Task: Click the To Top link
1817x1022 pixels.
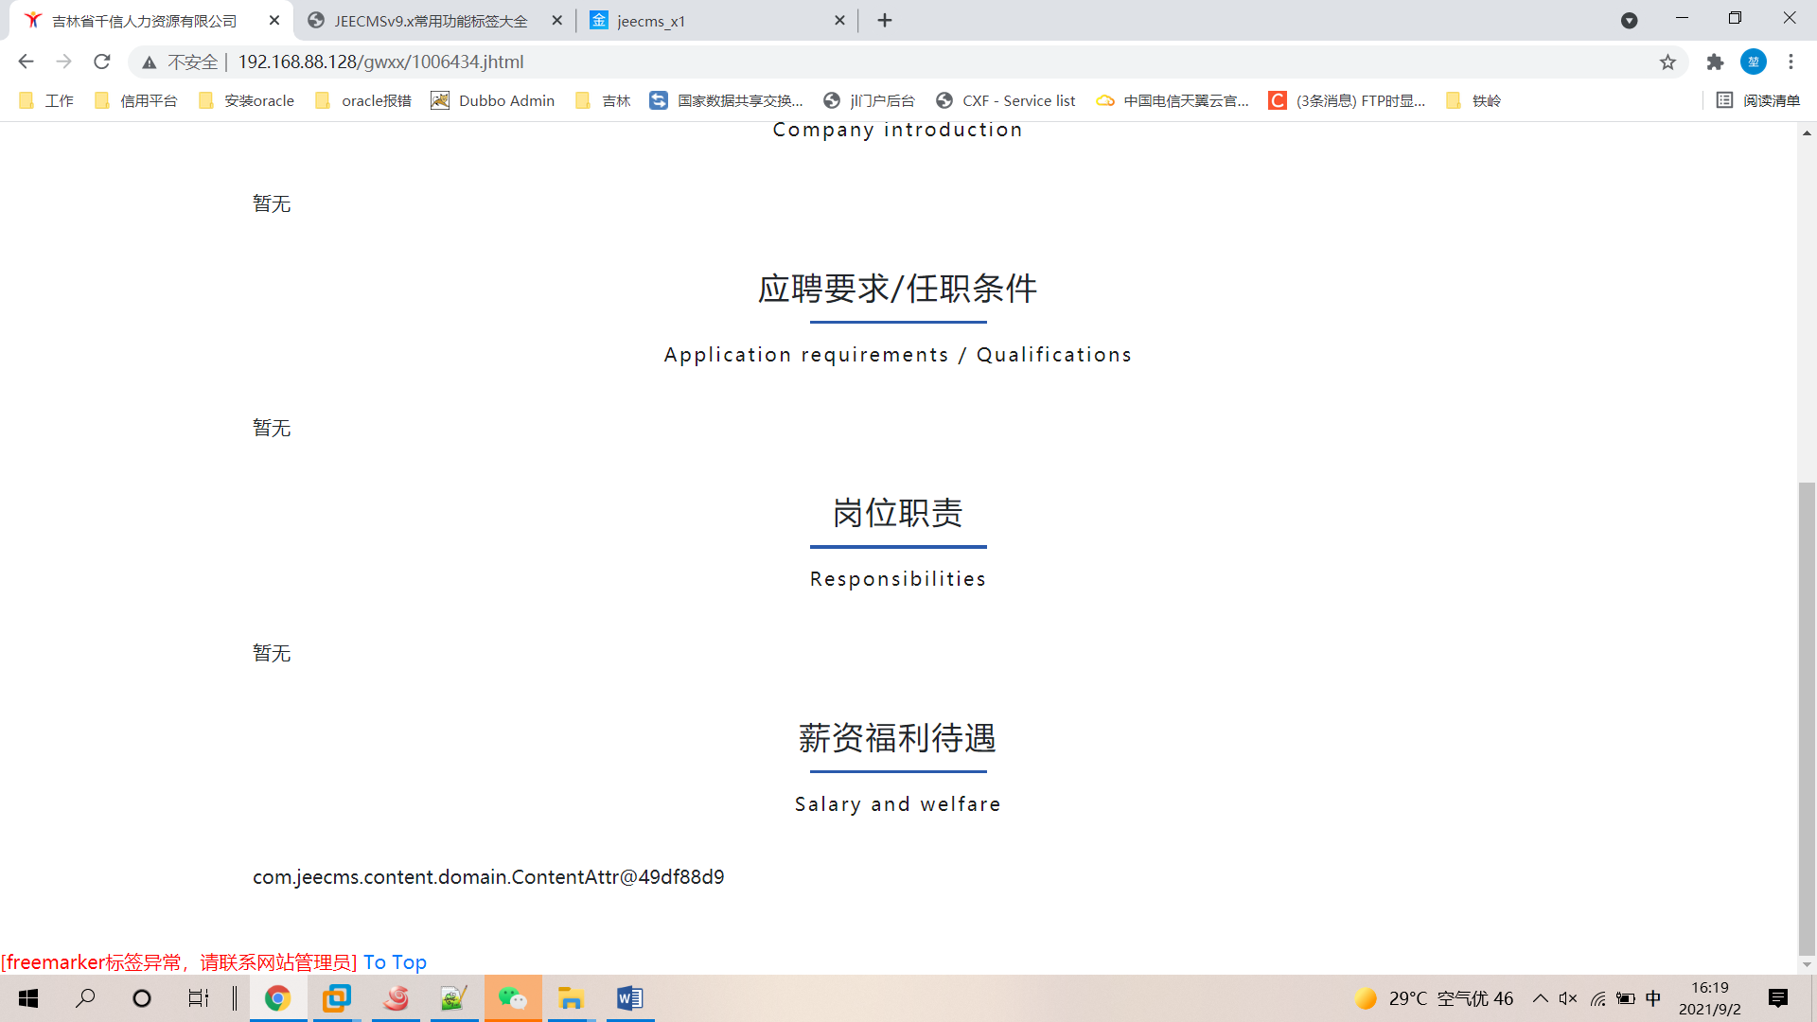Action: (x=395, y=962)
